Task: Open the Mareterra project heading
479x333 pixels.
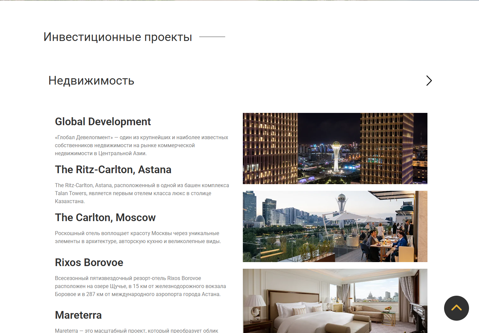Action: [78, 315]
